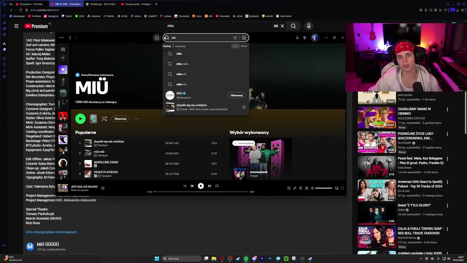Skip to previous track in player

click(x=192, y=186)
